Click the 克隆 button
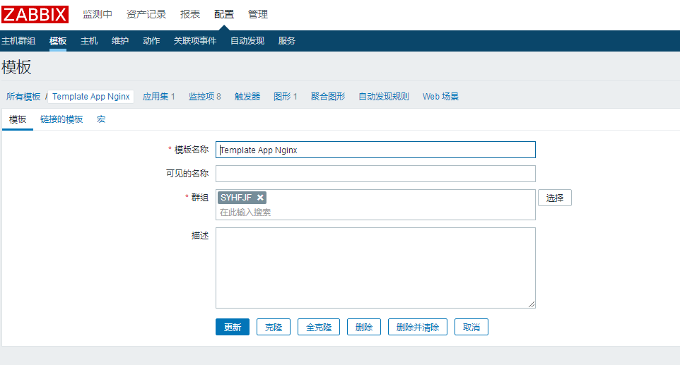The height and width of the screenshot is (365, 680). [274, 327]
